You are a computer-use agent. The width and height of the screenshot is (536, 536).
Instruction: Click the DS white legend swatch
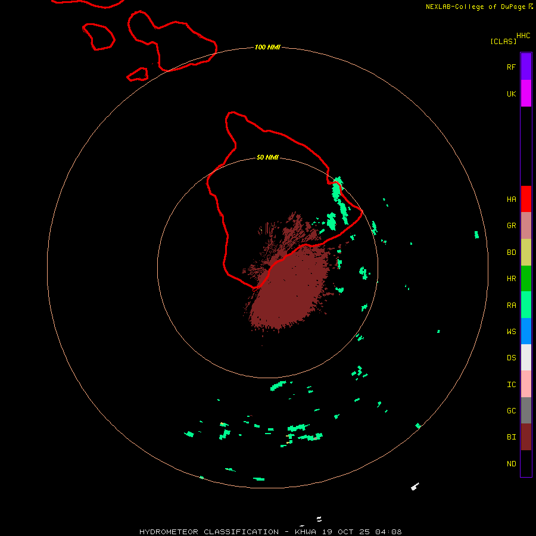526,357
